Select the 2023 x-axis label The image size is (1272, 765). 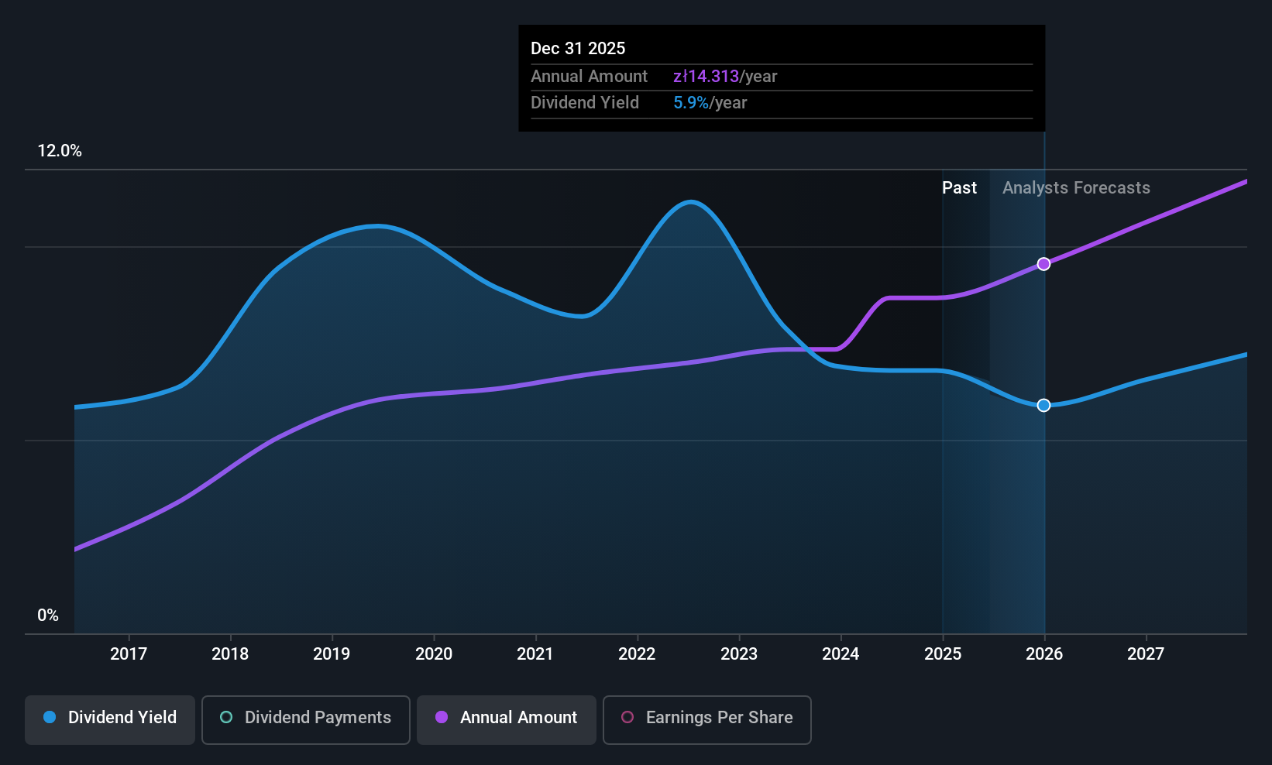739,654
